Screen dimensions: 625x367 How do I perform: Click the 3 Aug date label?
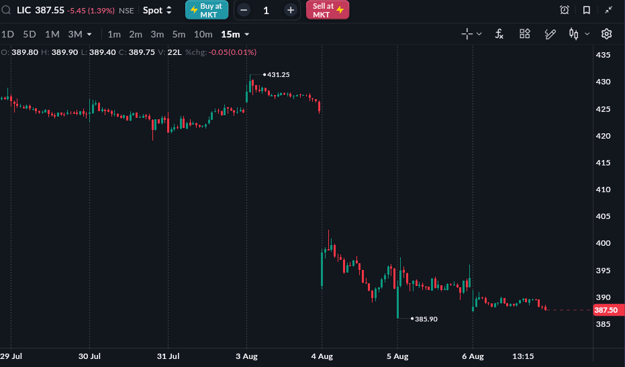pyautogui.click(x=246, y=356)
